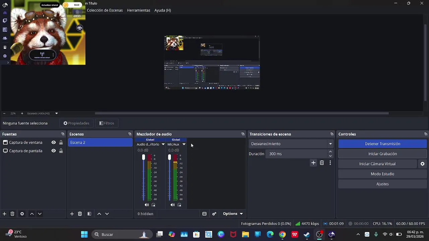
Task: Undock the Escenas panel
Action: [x=130, y=134]
